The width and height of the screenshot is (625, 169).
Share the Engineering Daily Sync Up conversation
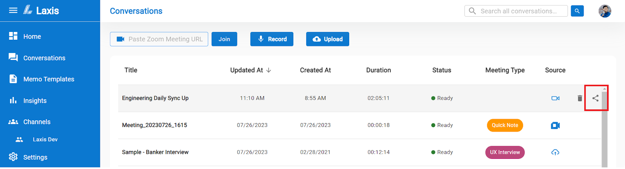(595, 98)
